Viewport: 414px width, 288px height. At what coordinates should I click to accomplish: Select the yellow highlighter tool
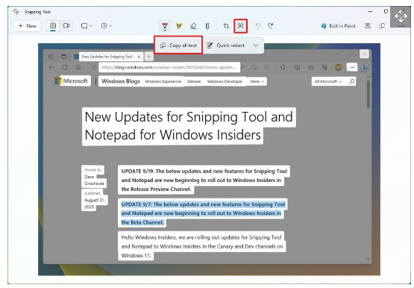[179, 26]
